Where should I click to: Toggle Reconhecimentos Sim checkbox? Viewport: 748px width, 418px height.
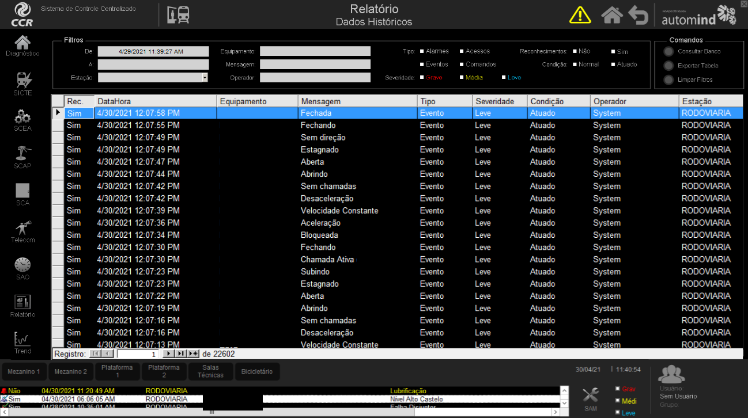point(613,51)
